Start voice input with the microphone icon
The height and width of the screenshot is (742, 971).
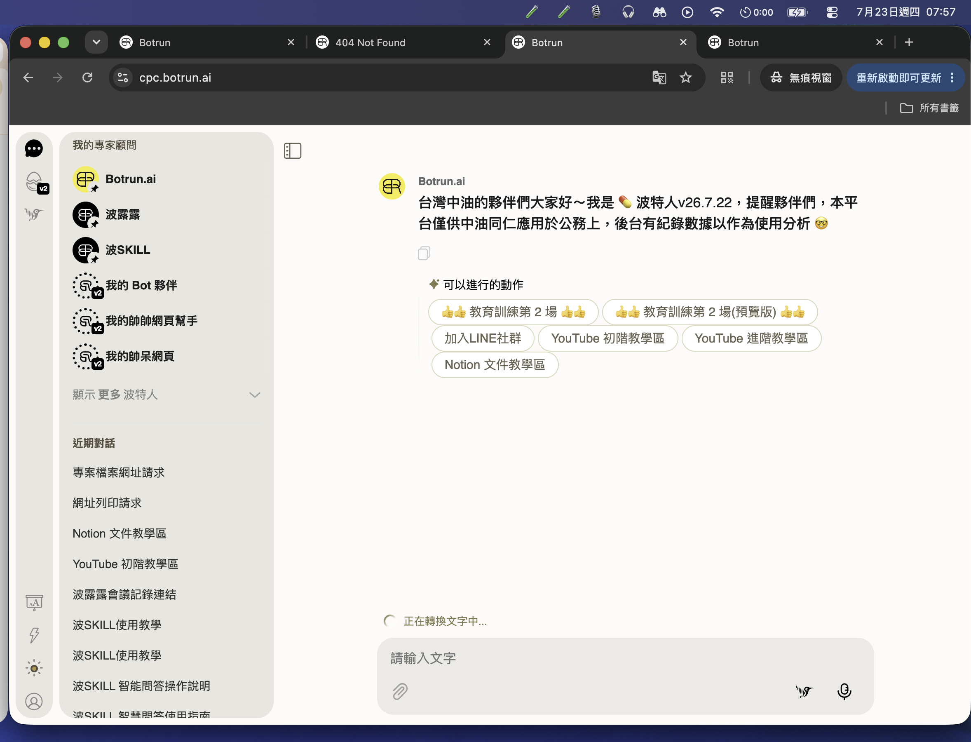844,691
